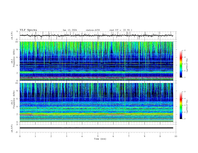Click the "3" tick on the time axis
This screenshot has height=153, width=198.
pyautogui.click(x=66, y=136)
